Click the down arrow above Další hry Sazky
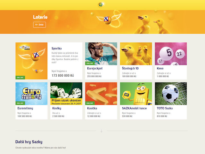 [x=101, y=131]
